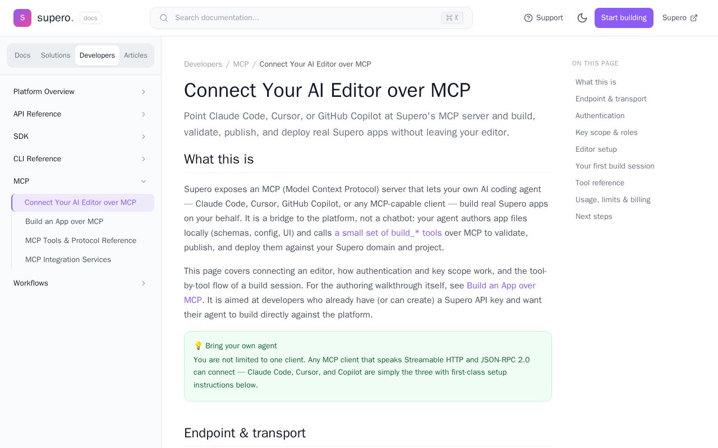Select 'Connect Your AI Editor over MCP' sidebar item
718x448 pixels.
click(83, 203)
